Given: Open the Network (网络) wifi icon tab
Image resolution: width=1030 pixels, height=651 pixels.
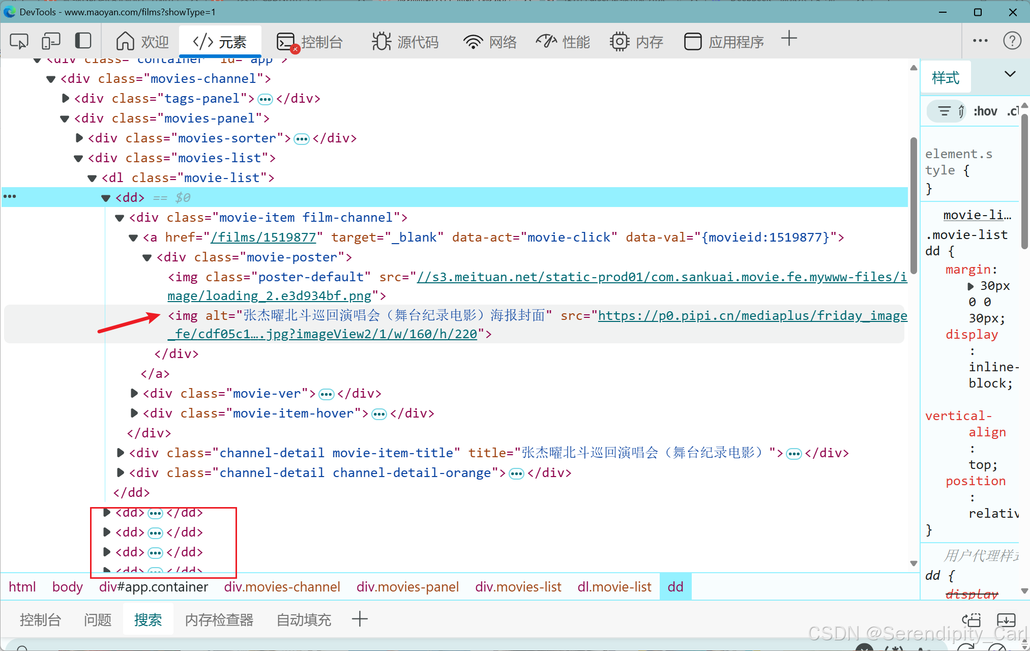Looking at the screenshot, I should (x=490, y=42).
